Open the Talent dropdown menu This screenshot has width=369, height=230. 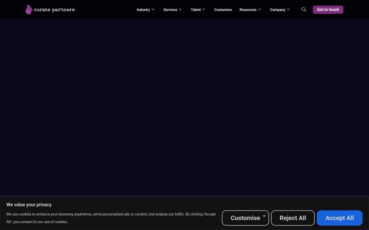198,10
